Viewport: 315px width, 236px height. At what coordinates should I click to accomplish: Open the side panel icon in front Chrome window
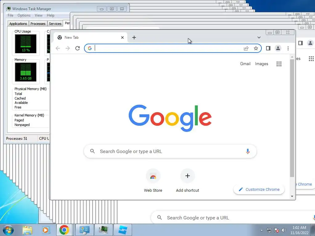268,48
